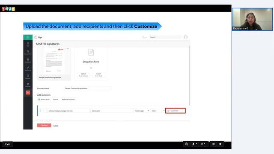Click the red plus create button
The width and height of the screenshot is (274, 154).
point(28,92)
